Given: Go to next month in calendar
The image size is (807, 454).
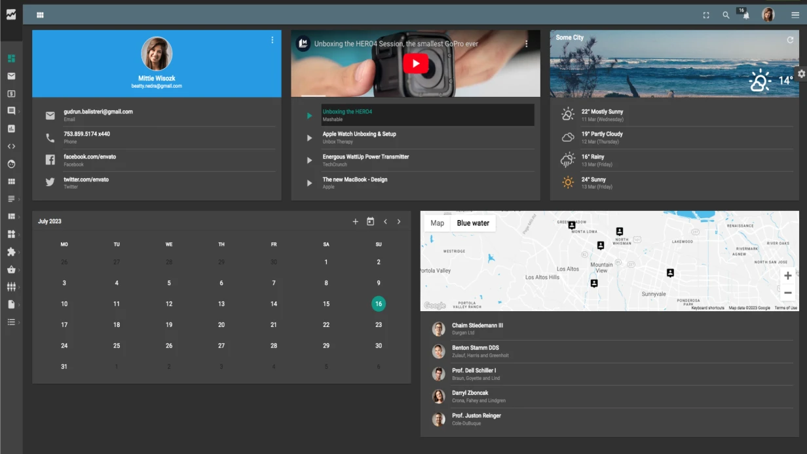Looking at the screenshot, I should click(399, 221).
